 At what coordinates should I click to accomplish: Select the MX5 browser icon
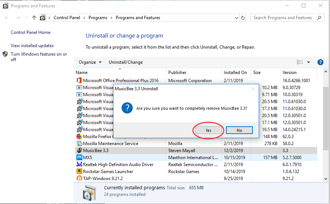tap(79, 157)
